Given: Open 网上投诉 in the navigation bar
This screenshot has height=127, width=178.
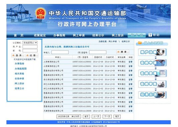Looking at the screenshot, I should [x=118, y=35].
